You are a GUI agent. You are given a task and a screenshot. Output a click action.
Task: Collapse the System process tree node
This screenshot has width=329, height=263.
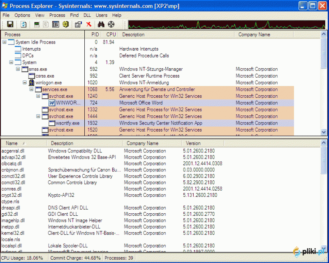11,62
